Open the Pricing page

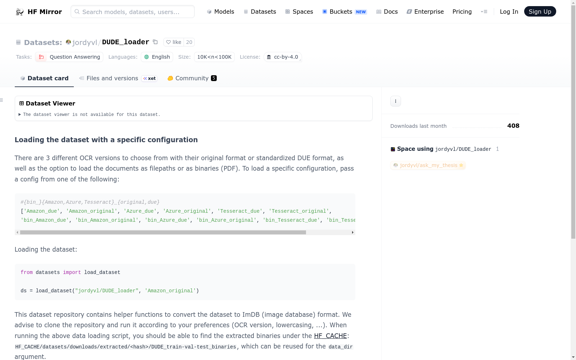point(462,12)
